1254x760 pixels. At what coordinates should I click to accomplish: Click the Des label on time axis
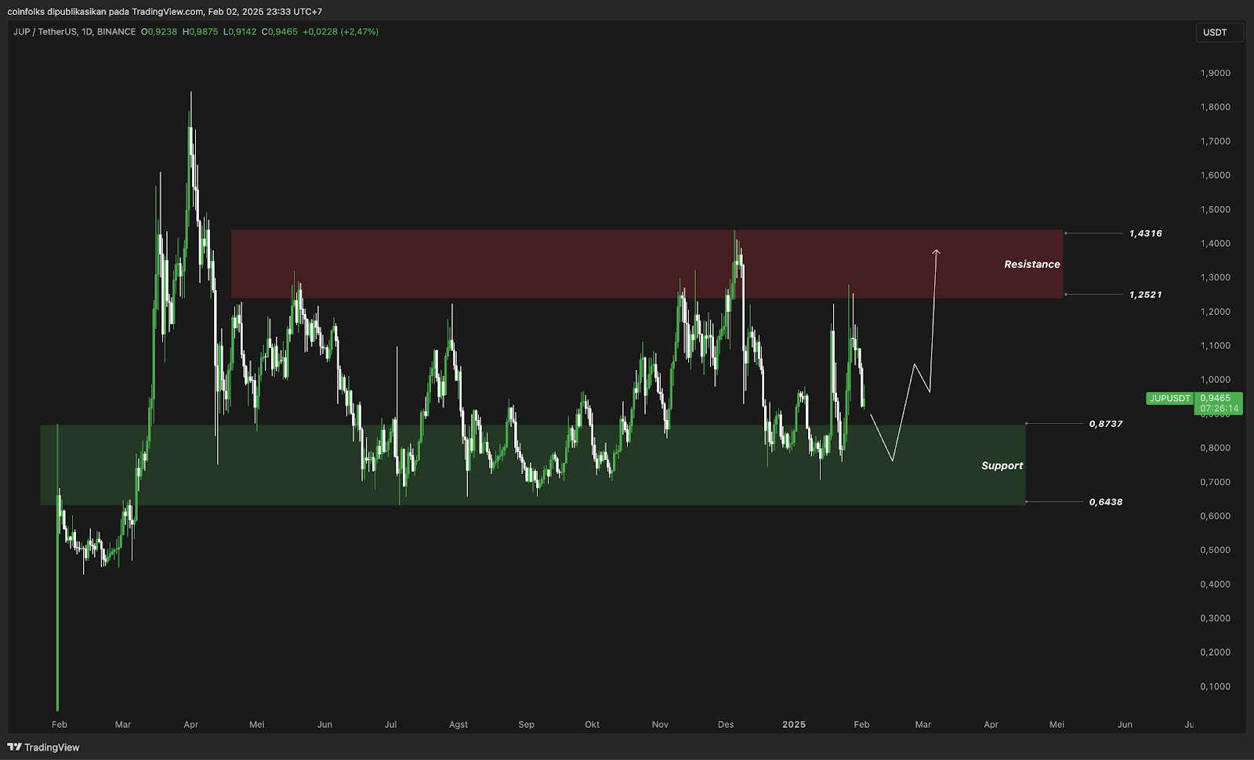pos(726,725)
